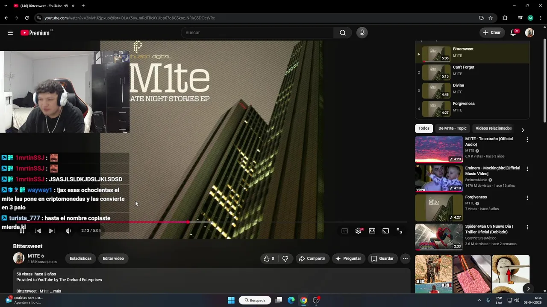The image size is (547, 307).
Task: Play Can't Forget from playlist
Action: pyautogui.click(x=472, y=72)
